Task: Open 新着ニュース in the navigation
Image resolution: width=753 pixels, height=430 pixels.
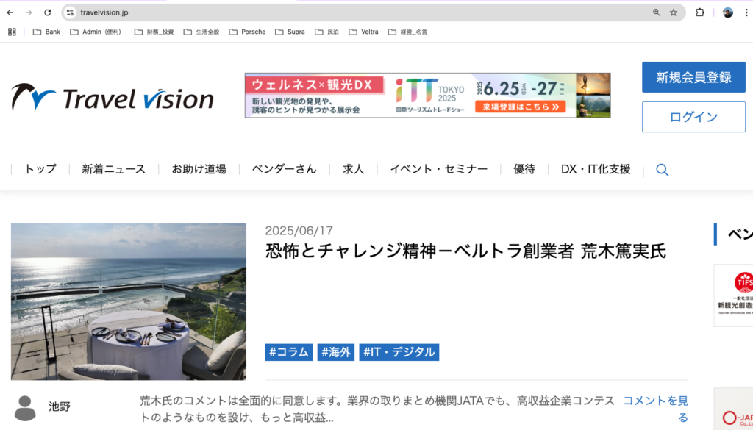Action: [x=113, y=169]
